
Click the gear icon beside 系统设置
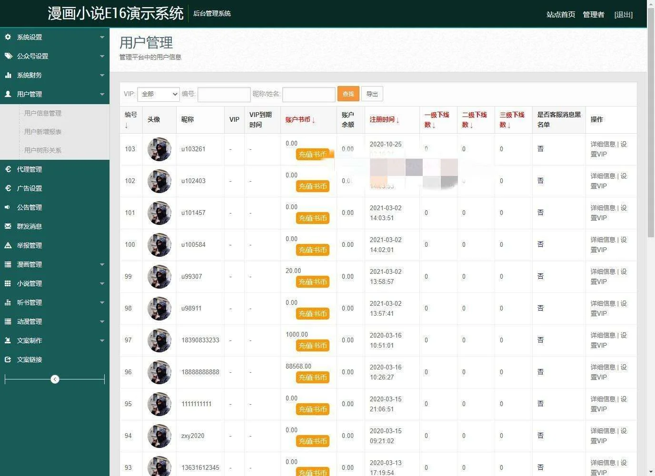[x=8, y=37]
